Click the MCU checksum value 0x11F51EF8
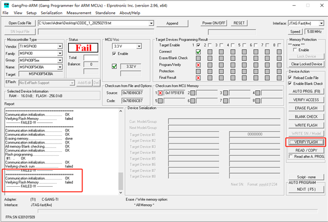The height and width of the screenshot is (222, 328). tap(175, 93)
